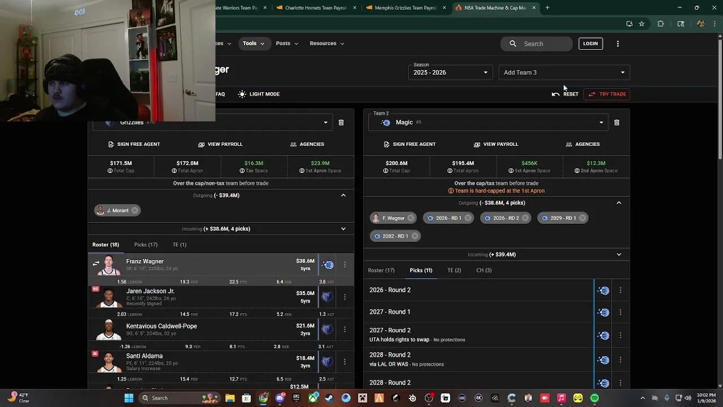
Task: Open site three-dot menu beside Login
Action: tap(617, 44)
